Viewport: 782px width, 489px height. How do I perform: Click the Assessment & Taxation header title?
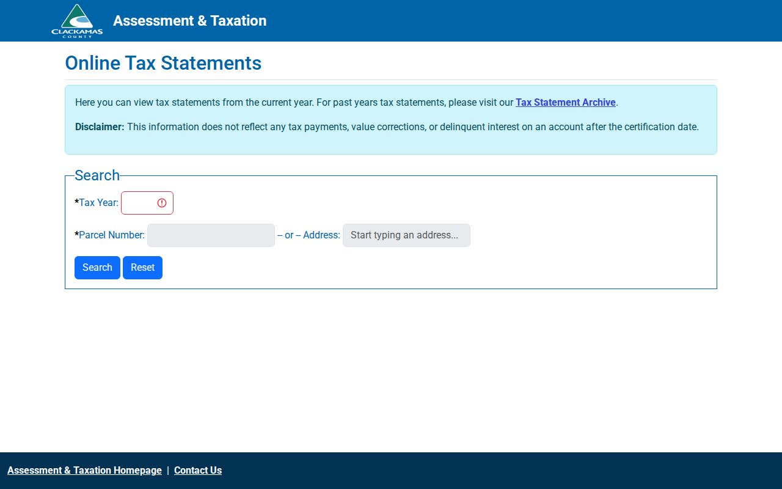[x=190, y=21]
